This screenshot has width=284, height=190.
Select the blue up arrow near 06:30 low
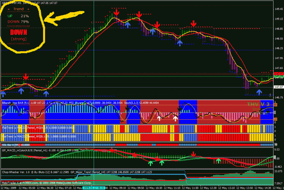[x=46, y=93]
